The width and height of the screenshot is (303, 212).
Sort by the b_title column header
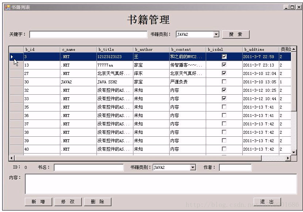coord(115,49)
